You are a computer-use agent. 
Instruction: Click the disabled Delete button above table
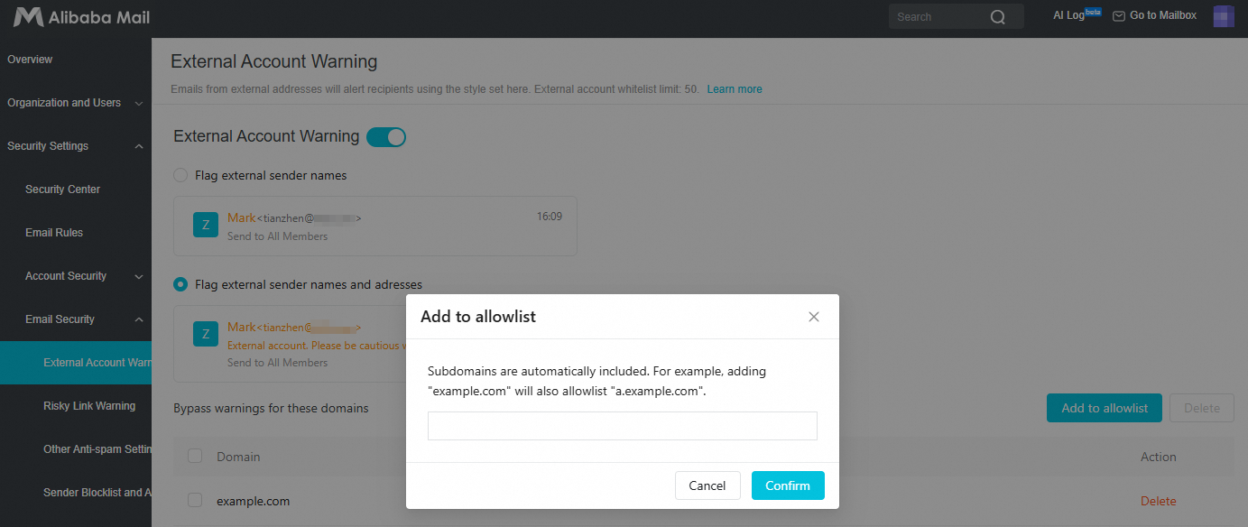point(1202,408)
